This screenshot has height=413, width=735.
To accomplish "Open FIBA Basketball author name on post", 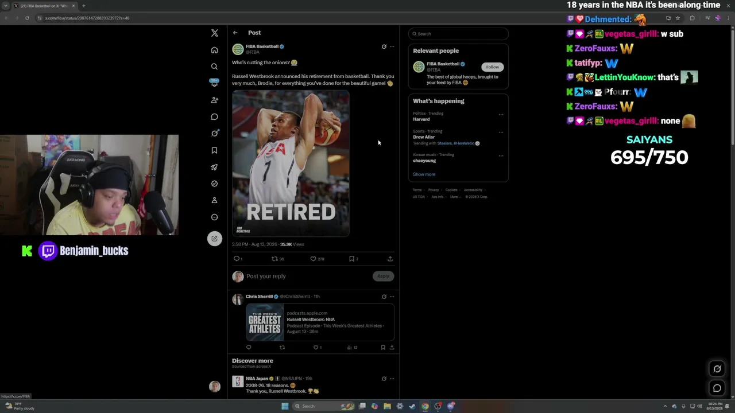I will tap(262, 46).
